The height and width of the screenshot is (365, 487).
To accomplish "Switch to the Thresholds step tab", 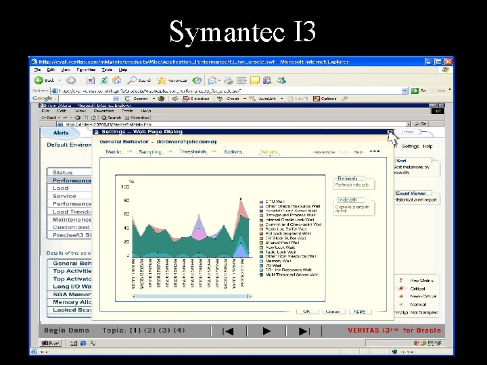I will coord(193,151).
